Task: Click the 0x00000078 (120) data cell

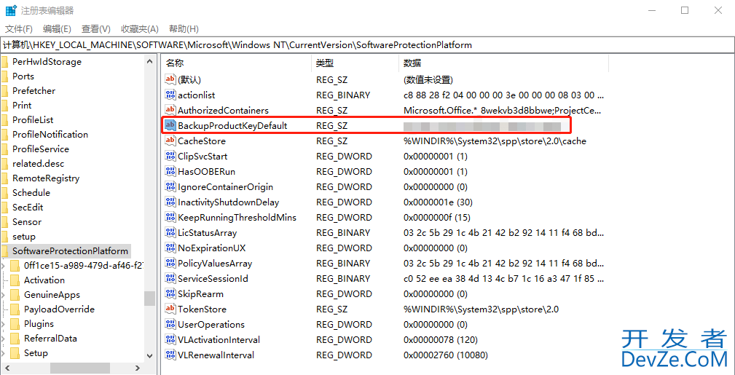Action: (440, 340)
